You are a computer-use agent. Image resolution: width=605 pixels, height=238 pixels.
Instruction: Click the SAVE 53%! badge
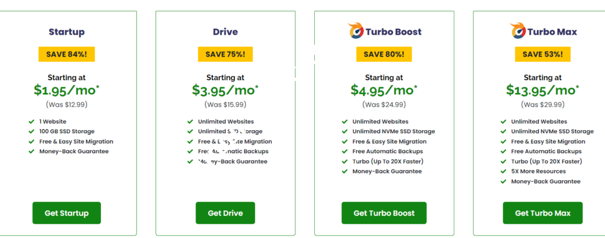[x=542, y=54]
